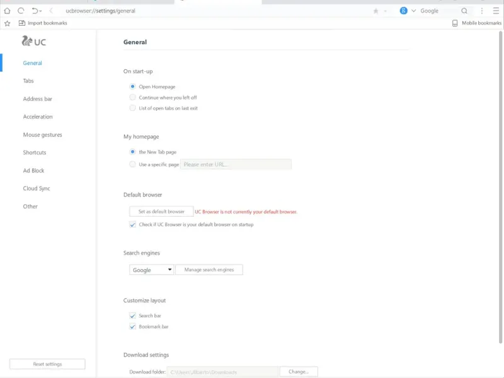Click the Google search input box
504x378 pixels.
pos(438,11)
